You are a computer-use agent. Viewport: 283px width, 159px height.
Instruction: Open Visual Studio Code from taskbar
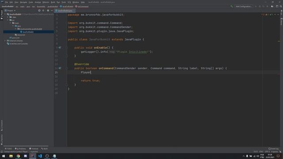40,156
